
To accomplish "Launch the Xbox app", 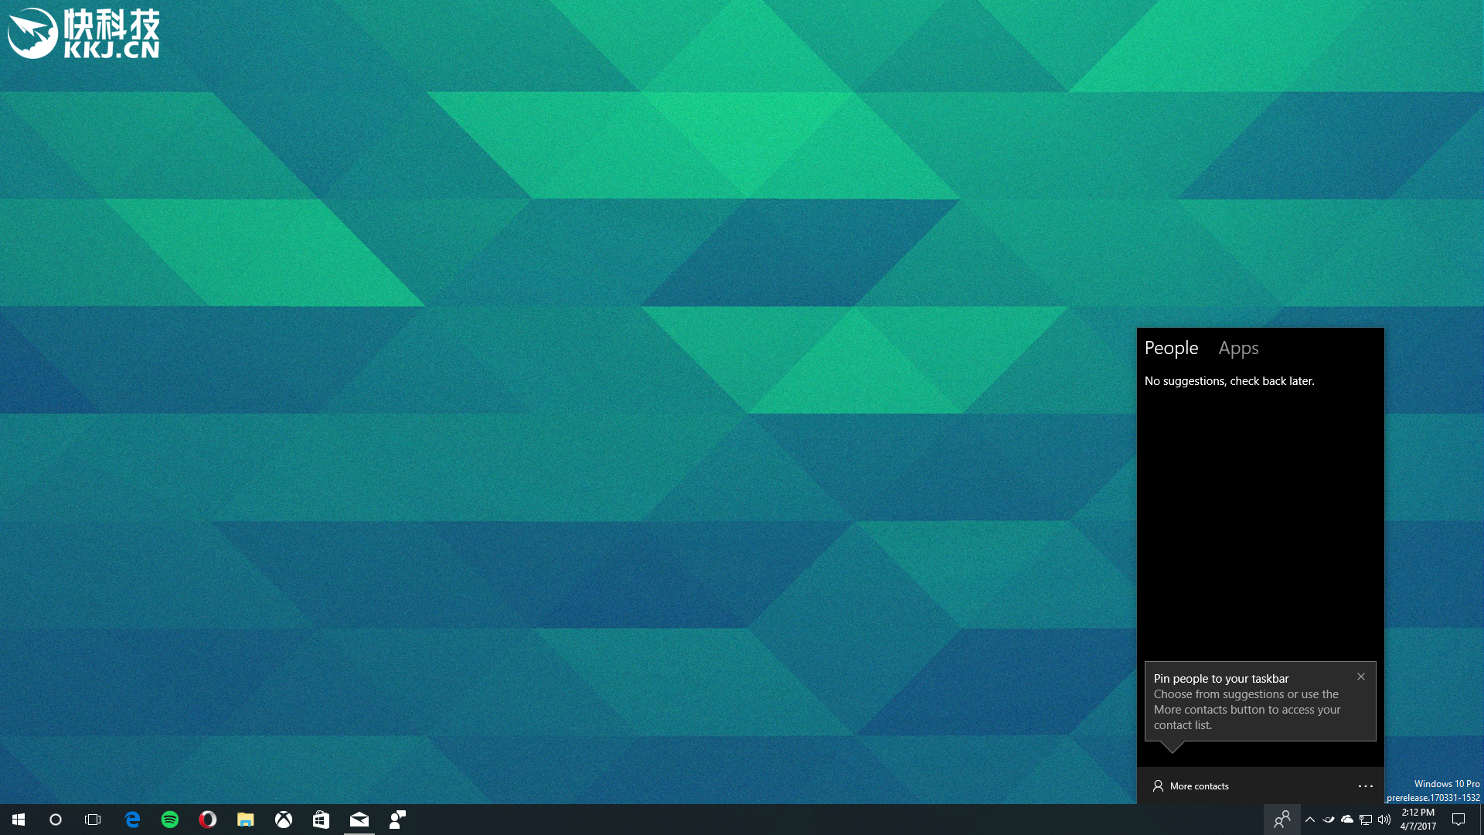I will pyautogui.click(x=284, y=820).
